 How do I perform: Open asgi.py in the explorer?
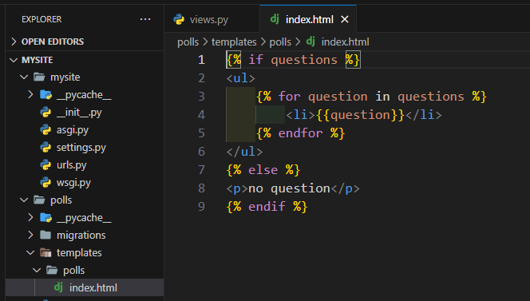tap(73, 130)
